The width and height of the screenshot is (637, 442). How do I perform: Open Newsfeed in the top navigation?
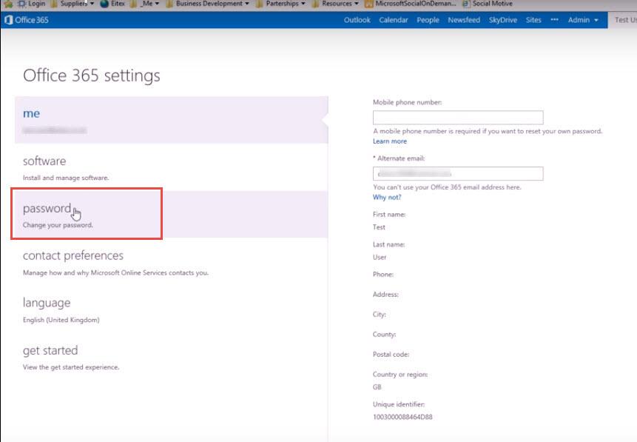click(x=464, y=20)
